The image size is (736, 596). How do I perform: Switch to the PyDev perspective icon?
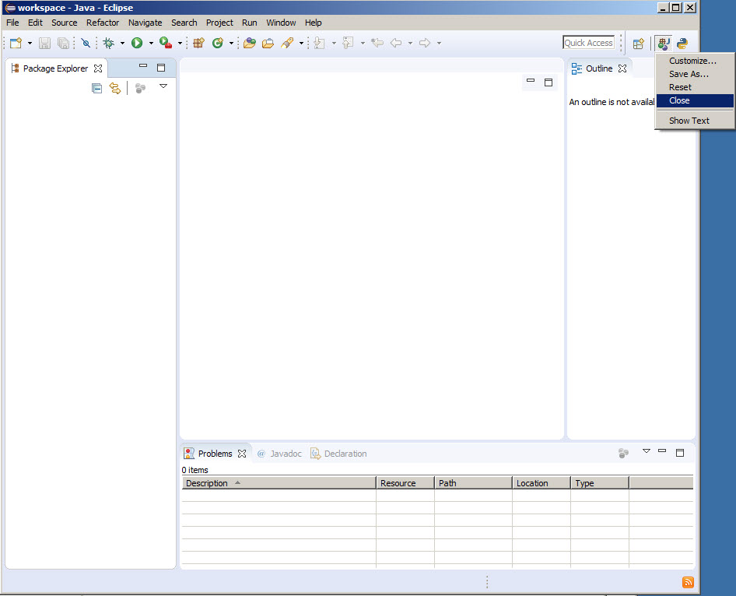(682, 44)
